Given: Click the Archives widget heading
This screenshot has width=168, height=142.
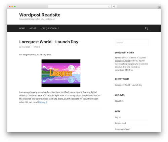Looking at the screenshot, I should 120,95.
